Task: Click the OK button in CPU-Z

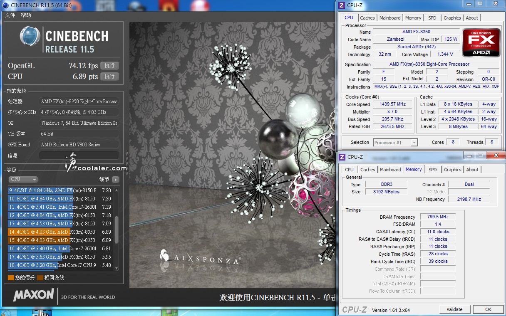Action: click(x=489, y=309)
